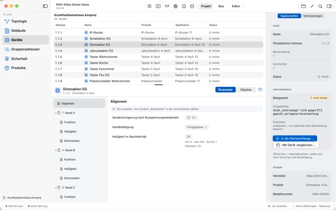336x210 pixels.
Task: Click the eye icon beside nur ansehen
Action: coord(269,206)
